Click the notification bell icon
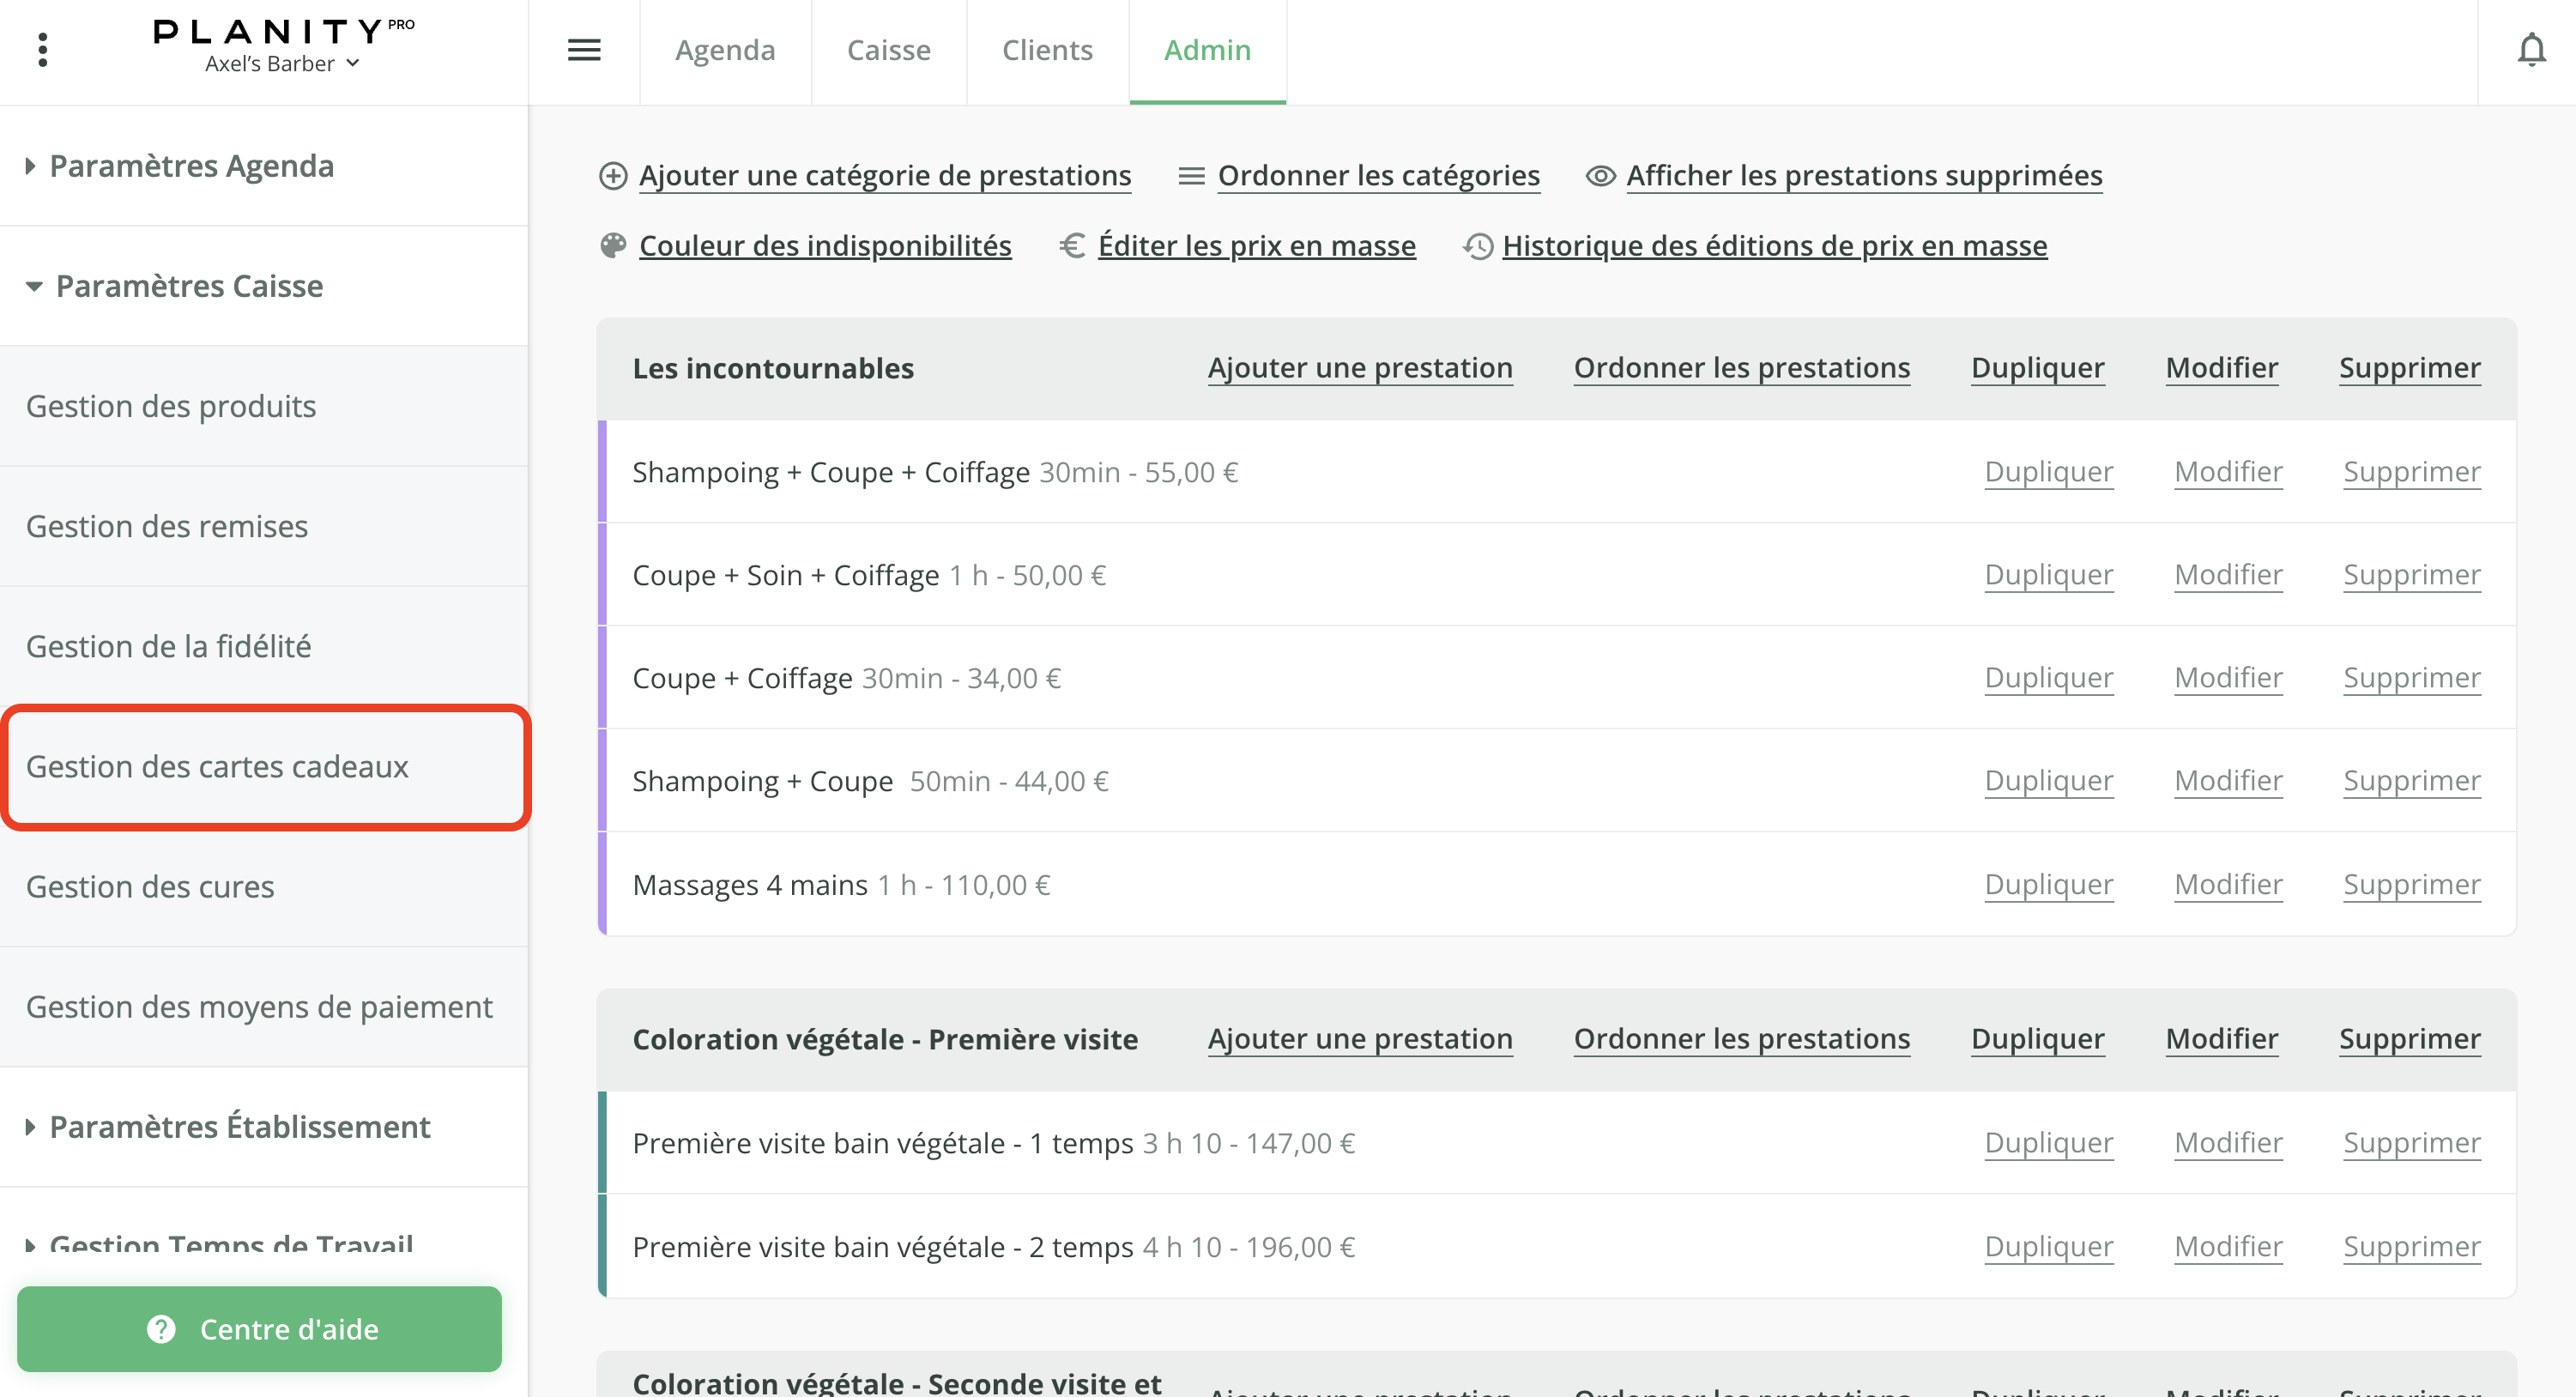This screenshot has width=2576, height=1397. pos(2532,49)
